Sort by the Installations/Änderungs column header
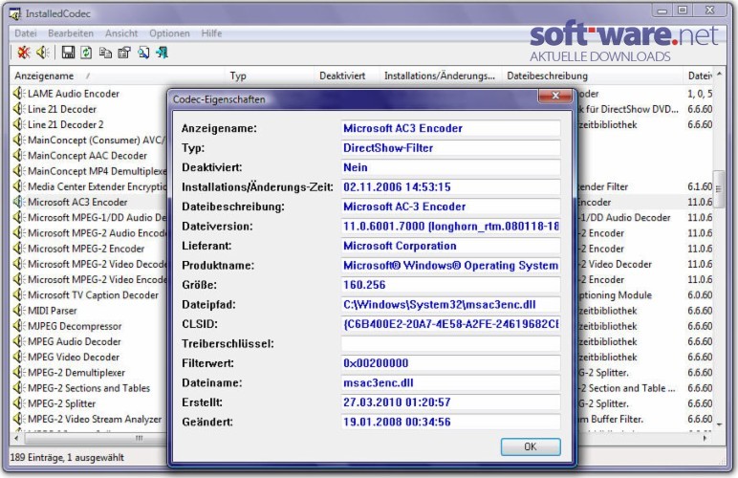Viewport: 738px width, 478px height. 441,76
